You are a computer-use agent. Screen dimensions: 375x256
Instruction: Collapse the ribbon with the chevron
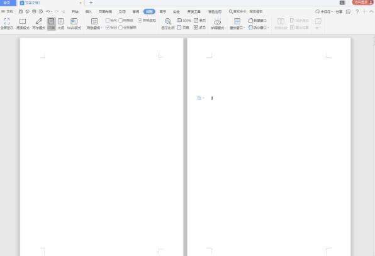[371, 11]
